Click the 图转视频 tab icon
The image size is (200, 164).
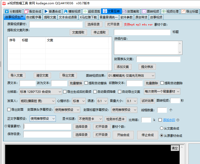pyautogui.click(x=144, y=12)
